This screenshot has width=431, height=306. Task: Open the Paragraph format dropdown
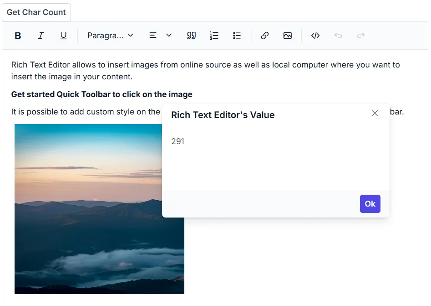[110, 36]
